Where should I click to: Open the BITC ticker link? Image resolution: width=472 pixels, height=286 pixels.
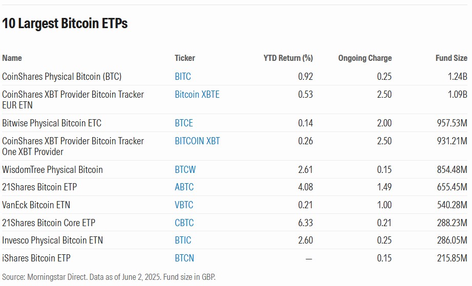click(182, 77)
